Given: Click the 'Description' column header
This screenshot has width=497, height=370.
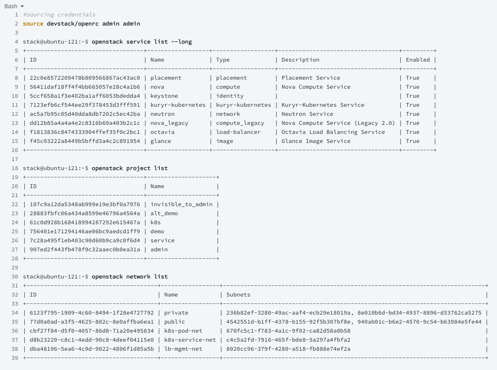Looking at the screenshot, I should (300, 60).
